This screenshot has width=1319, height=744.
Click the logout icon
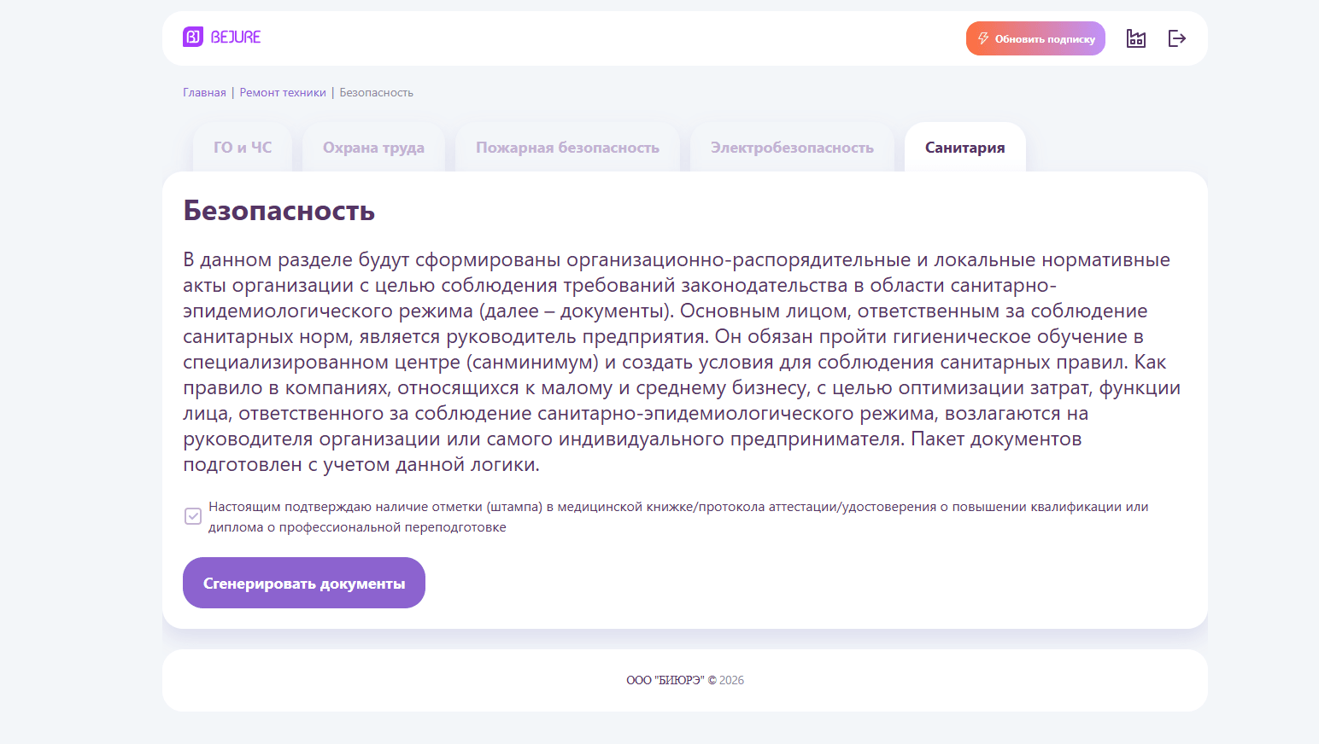coord(1177,38)
